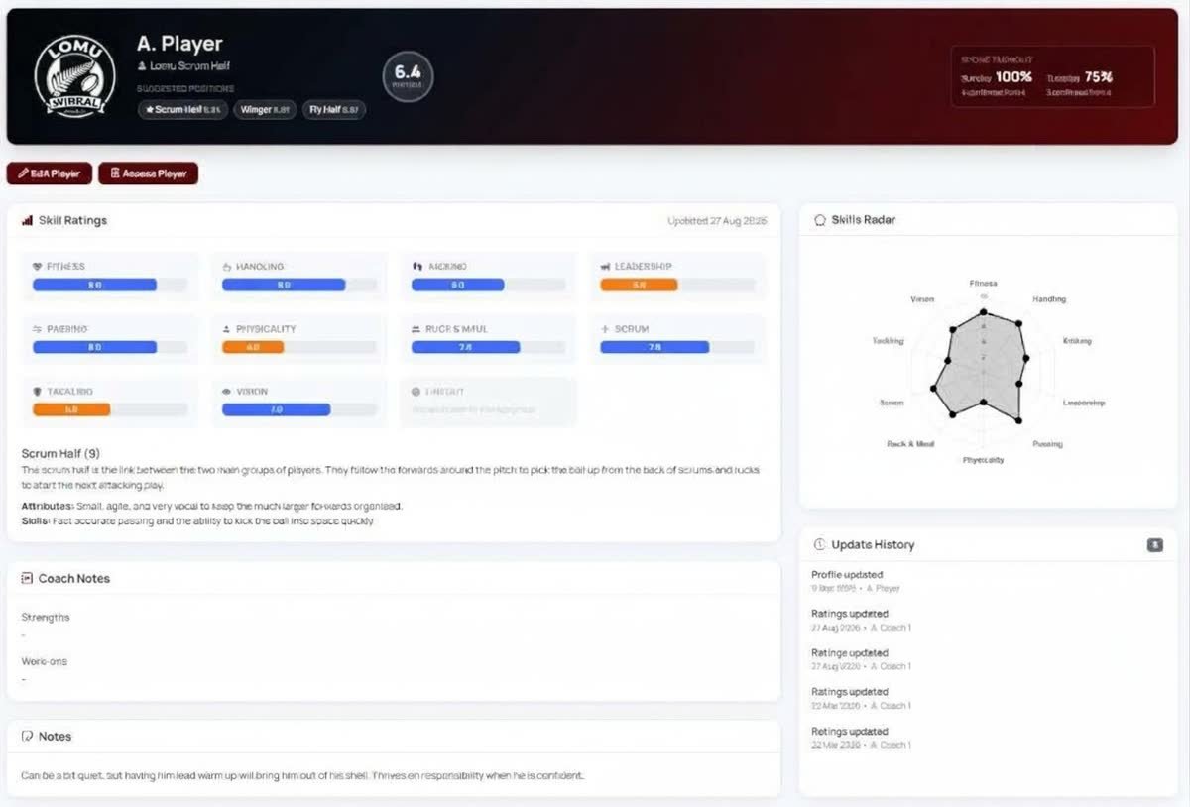Screen dimensions: 1190x807
Task: Click the Update History clock icon
Action: pyautogui.click(x=820, y=545)
